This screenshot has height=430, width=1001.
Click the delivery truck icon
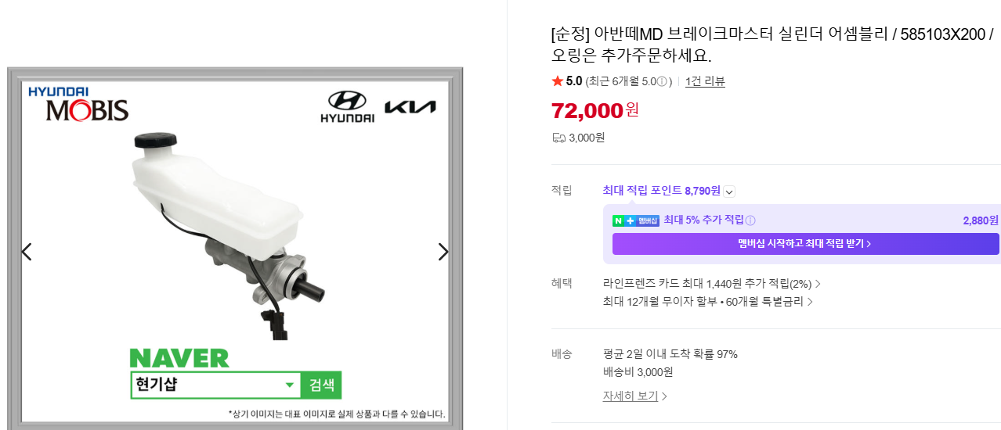pyautogui.click(x=558, y=138)
